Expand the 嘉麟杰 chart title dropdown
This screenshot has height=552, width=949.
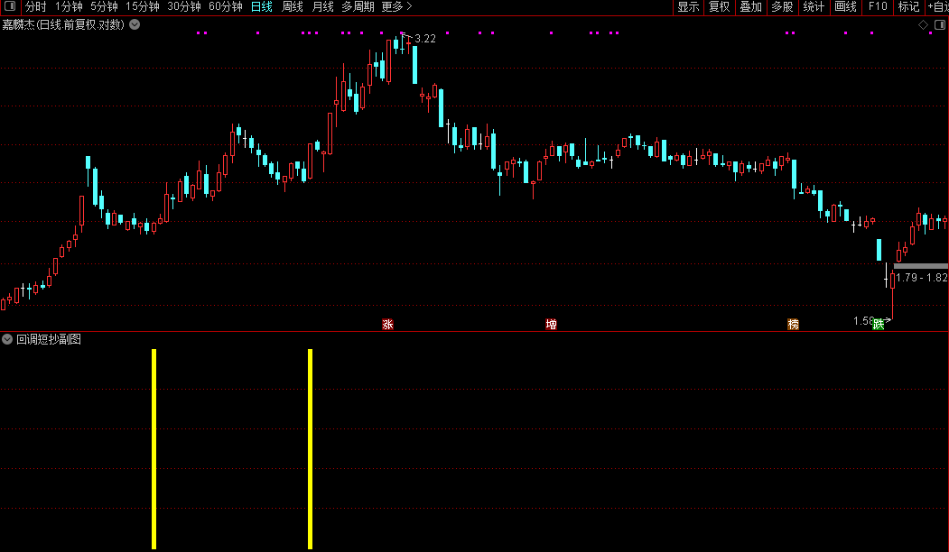coord(135,24)
